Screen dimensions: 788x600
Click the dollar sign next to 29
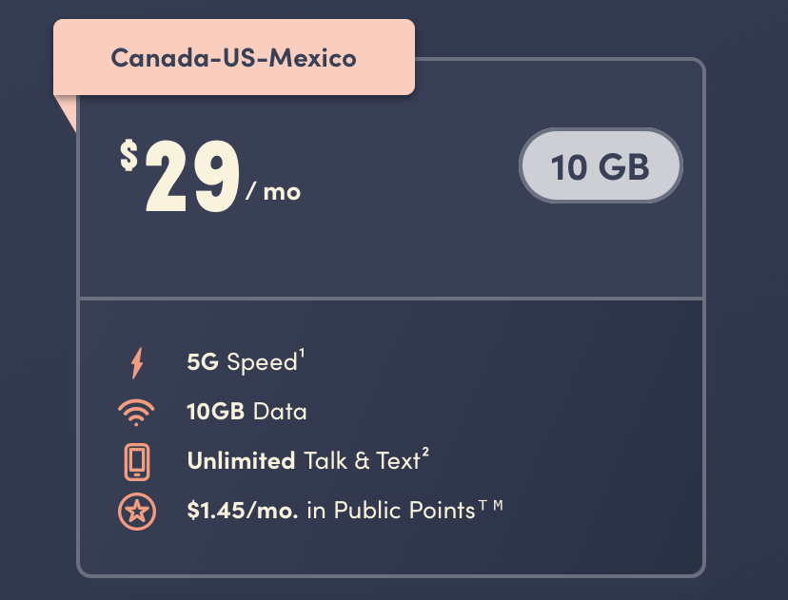[x=129, y=155]
